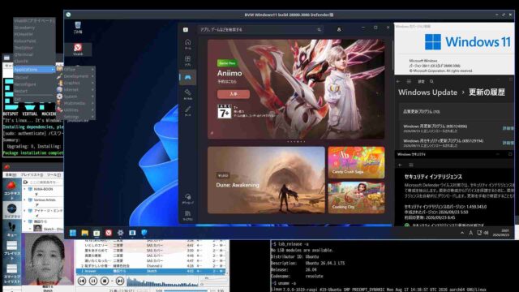The image size is (519, 292).
Task: Open the Office submenu
Action: point(75,69)
